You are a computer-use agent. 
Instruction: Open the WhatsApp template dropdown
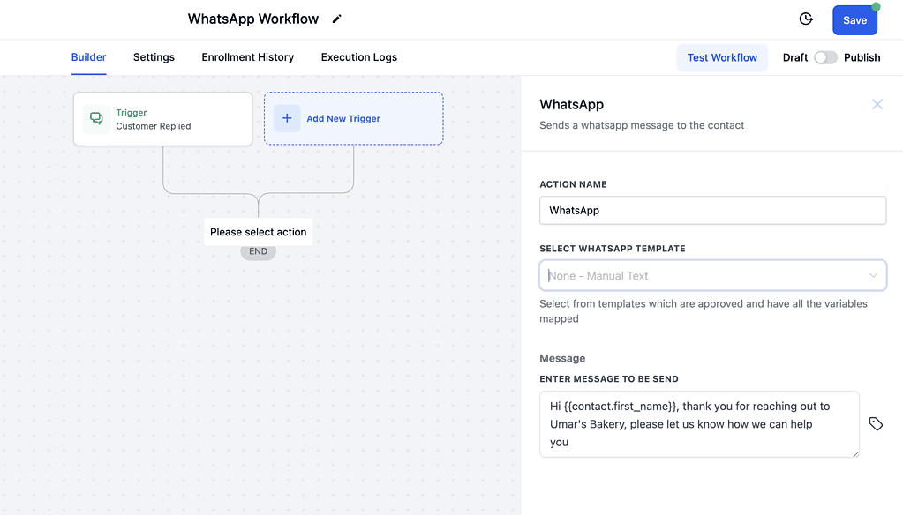click(x=712, y=275)
